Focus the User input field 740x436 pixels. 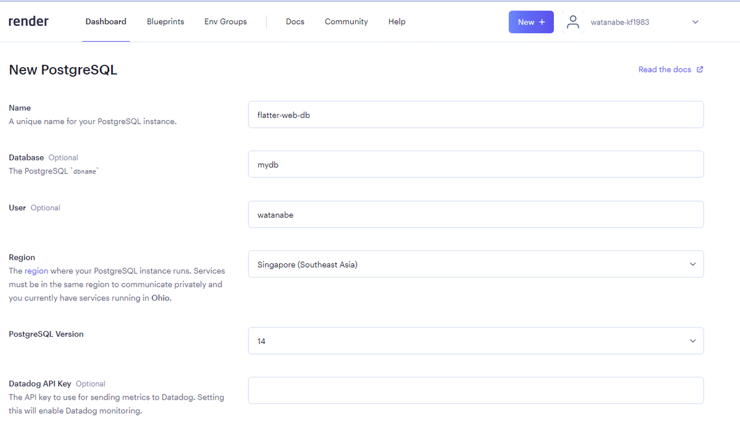click(475, 214)
